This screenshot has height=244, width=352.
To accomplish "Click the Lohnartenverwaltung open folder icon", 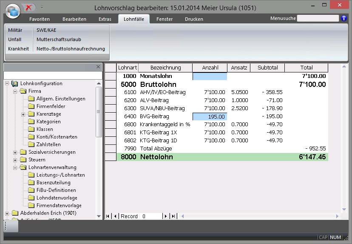I will point(23,167).
